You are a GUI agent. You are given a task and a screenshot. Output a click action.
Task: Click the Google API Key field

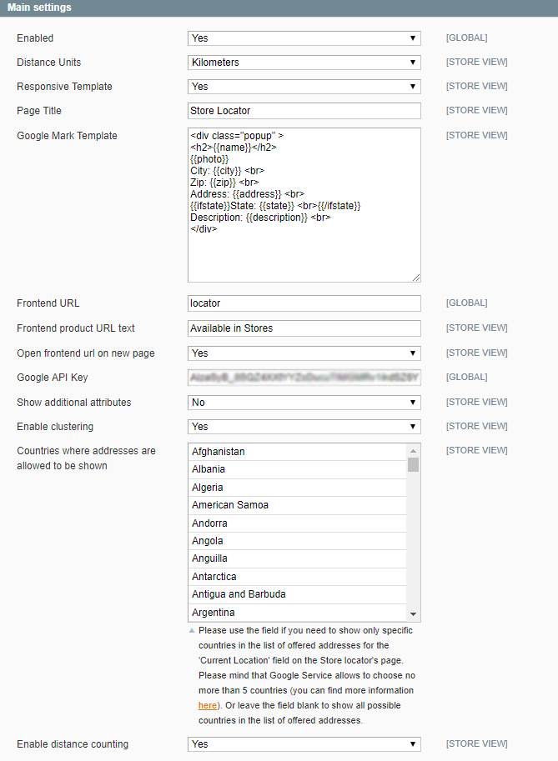[304, 378]
